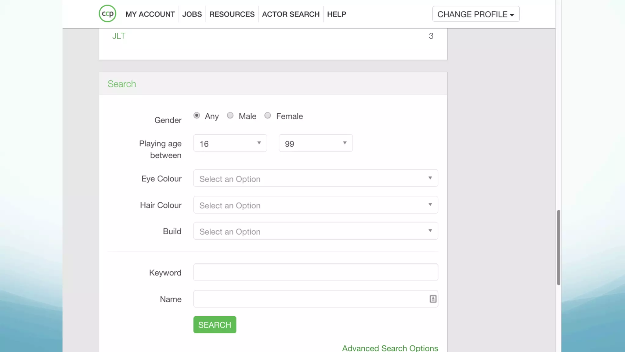Open minimum playing age dropdown showing 16
Screen dimensions: 625x352
230,143
